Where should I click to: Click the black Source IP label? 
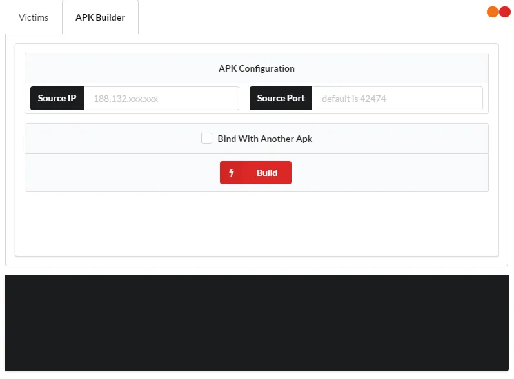point(57,99)
